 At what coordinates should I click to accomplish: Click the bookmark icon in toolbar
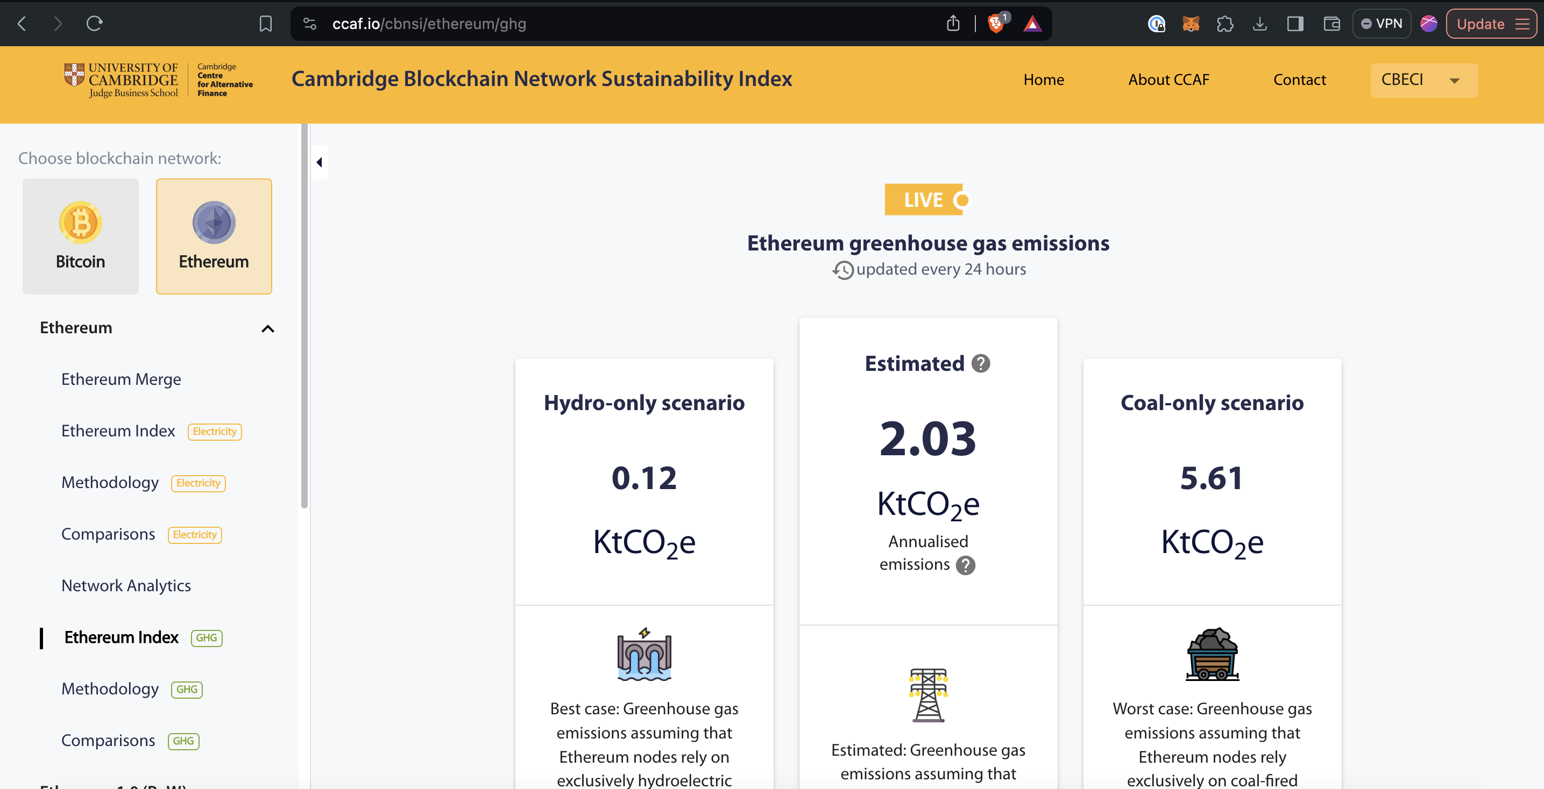pyautogui.click(x=266, y=24)
